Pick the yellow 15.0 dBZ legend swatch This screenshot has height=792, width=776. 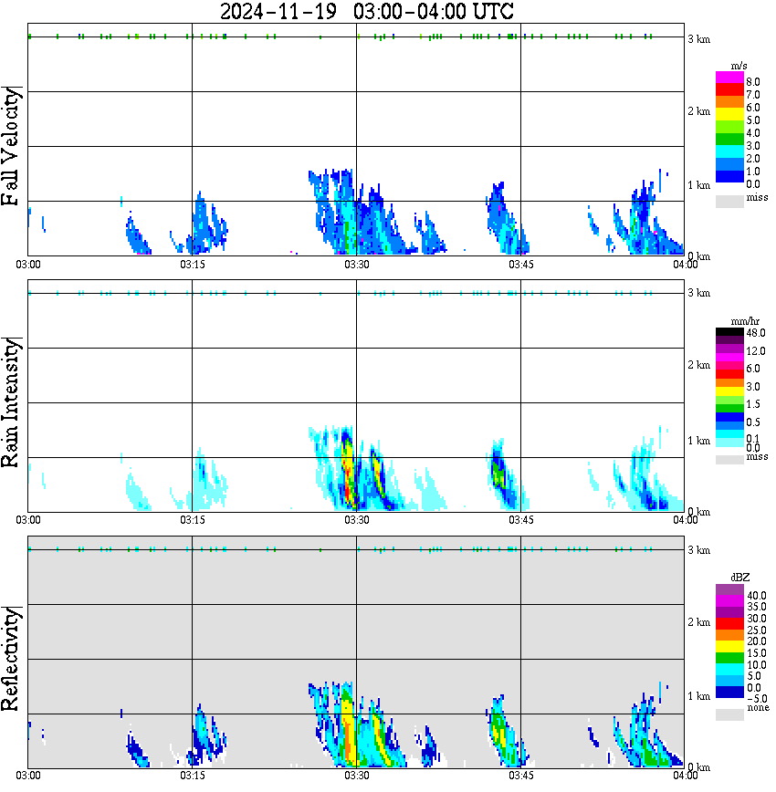click(729, 646)
